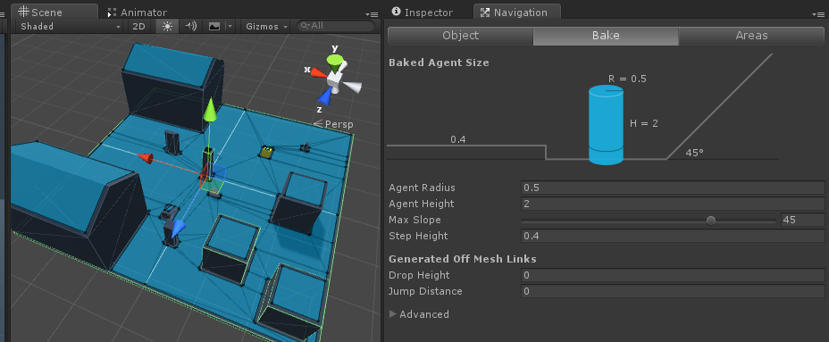Toggle 2D scene view mode
Screen dimensions: 829x342
138,27
